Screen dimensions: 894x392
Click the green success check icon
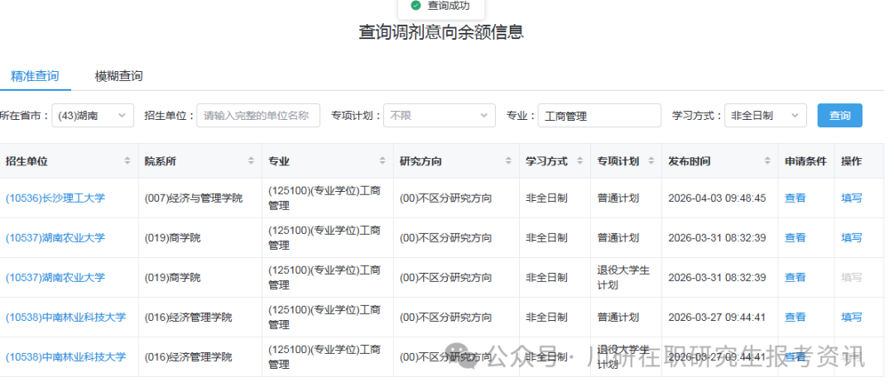(416, 5)
